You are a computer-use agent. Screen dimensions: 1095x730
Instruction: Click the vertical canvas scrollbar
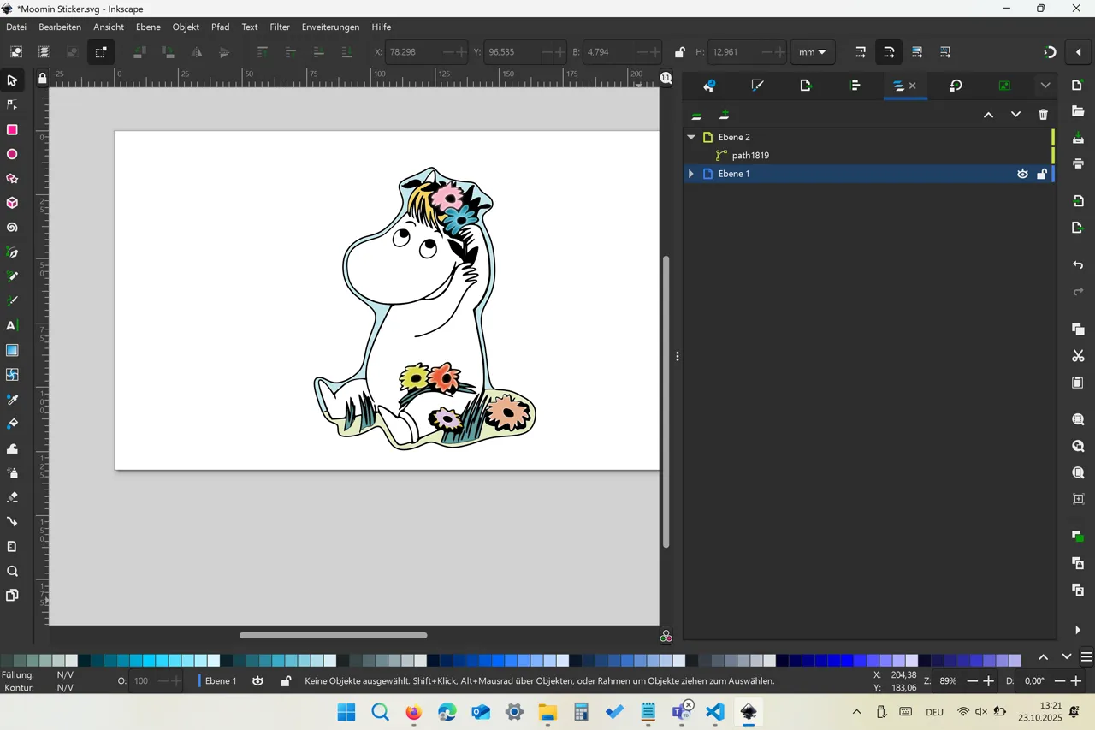click(666, 402)
